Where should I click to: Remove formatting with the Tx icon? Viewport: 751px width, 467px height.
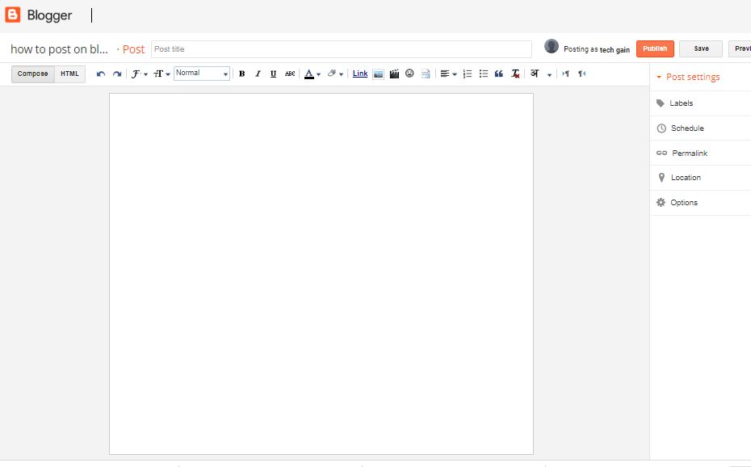[x=514, y=74]
